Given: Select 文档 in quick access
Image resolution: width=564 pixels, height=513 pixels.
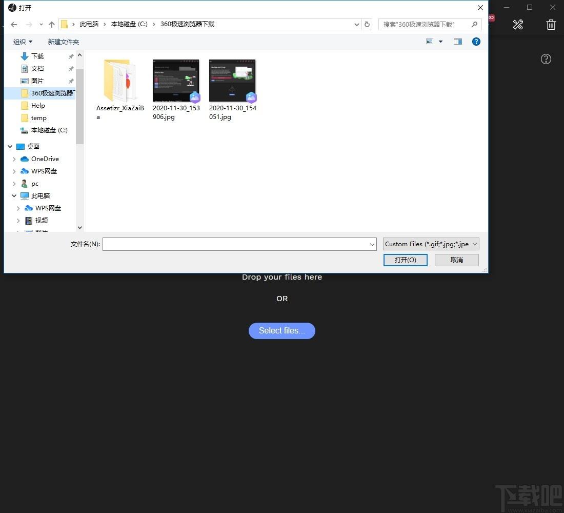Looking at the screenshot, I should coord(37,68).
